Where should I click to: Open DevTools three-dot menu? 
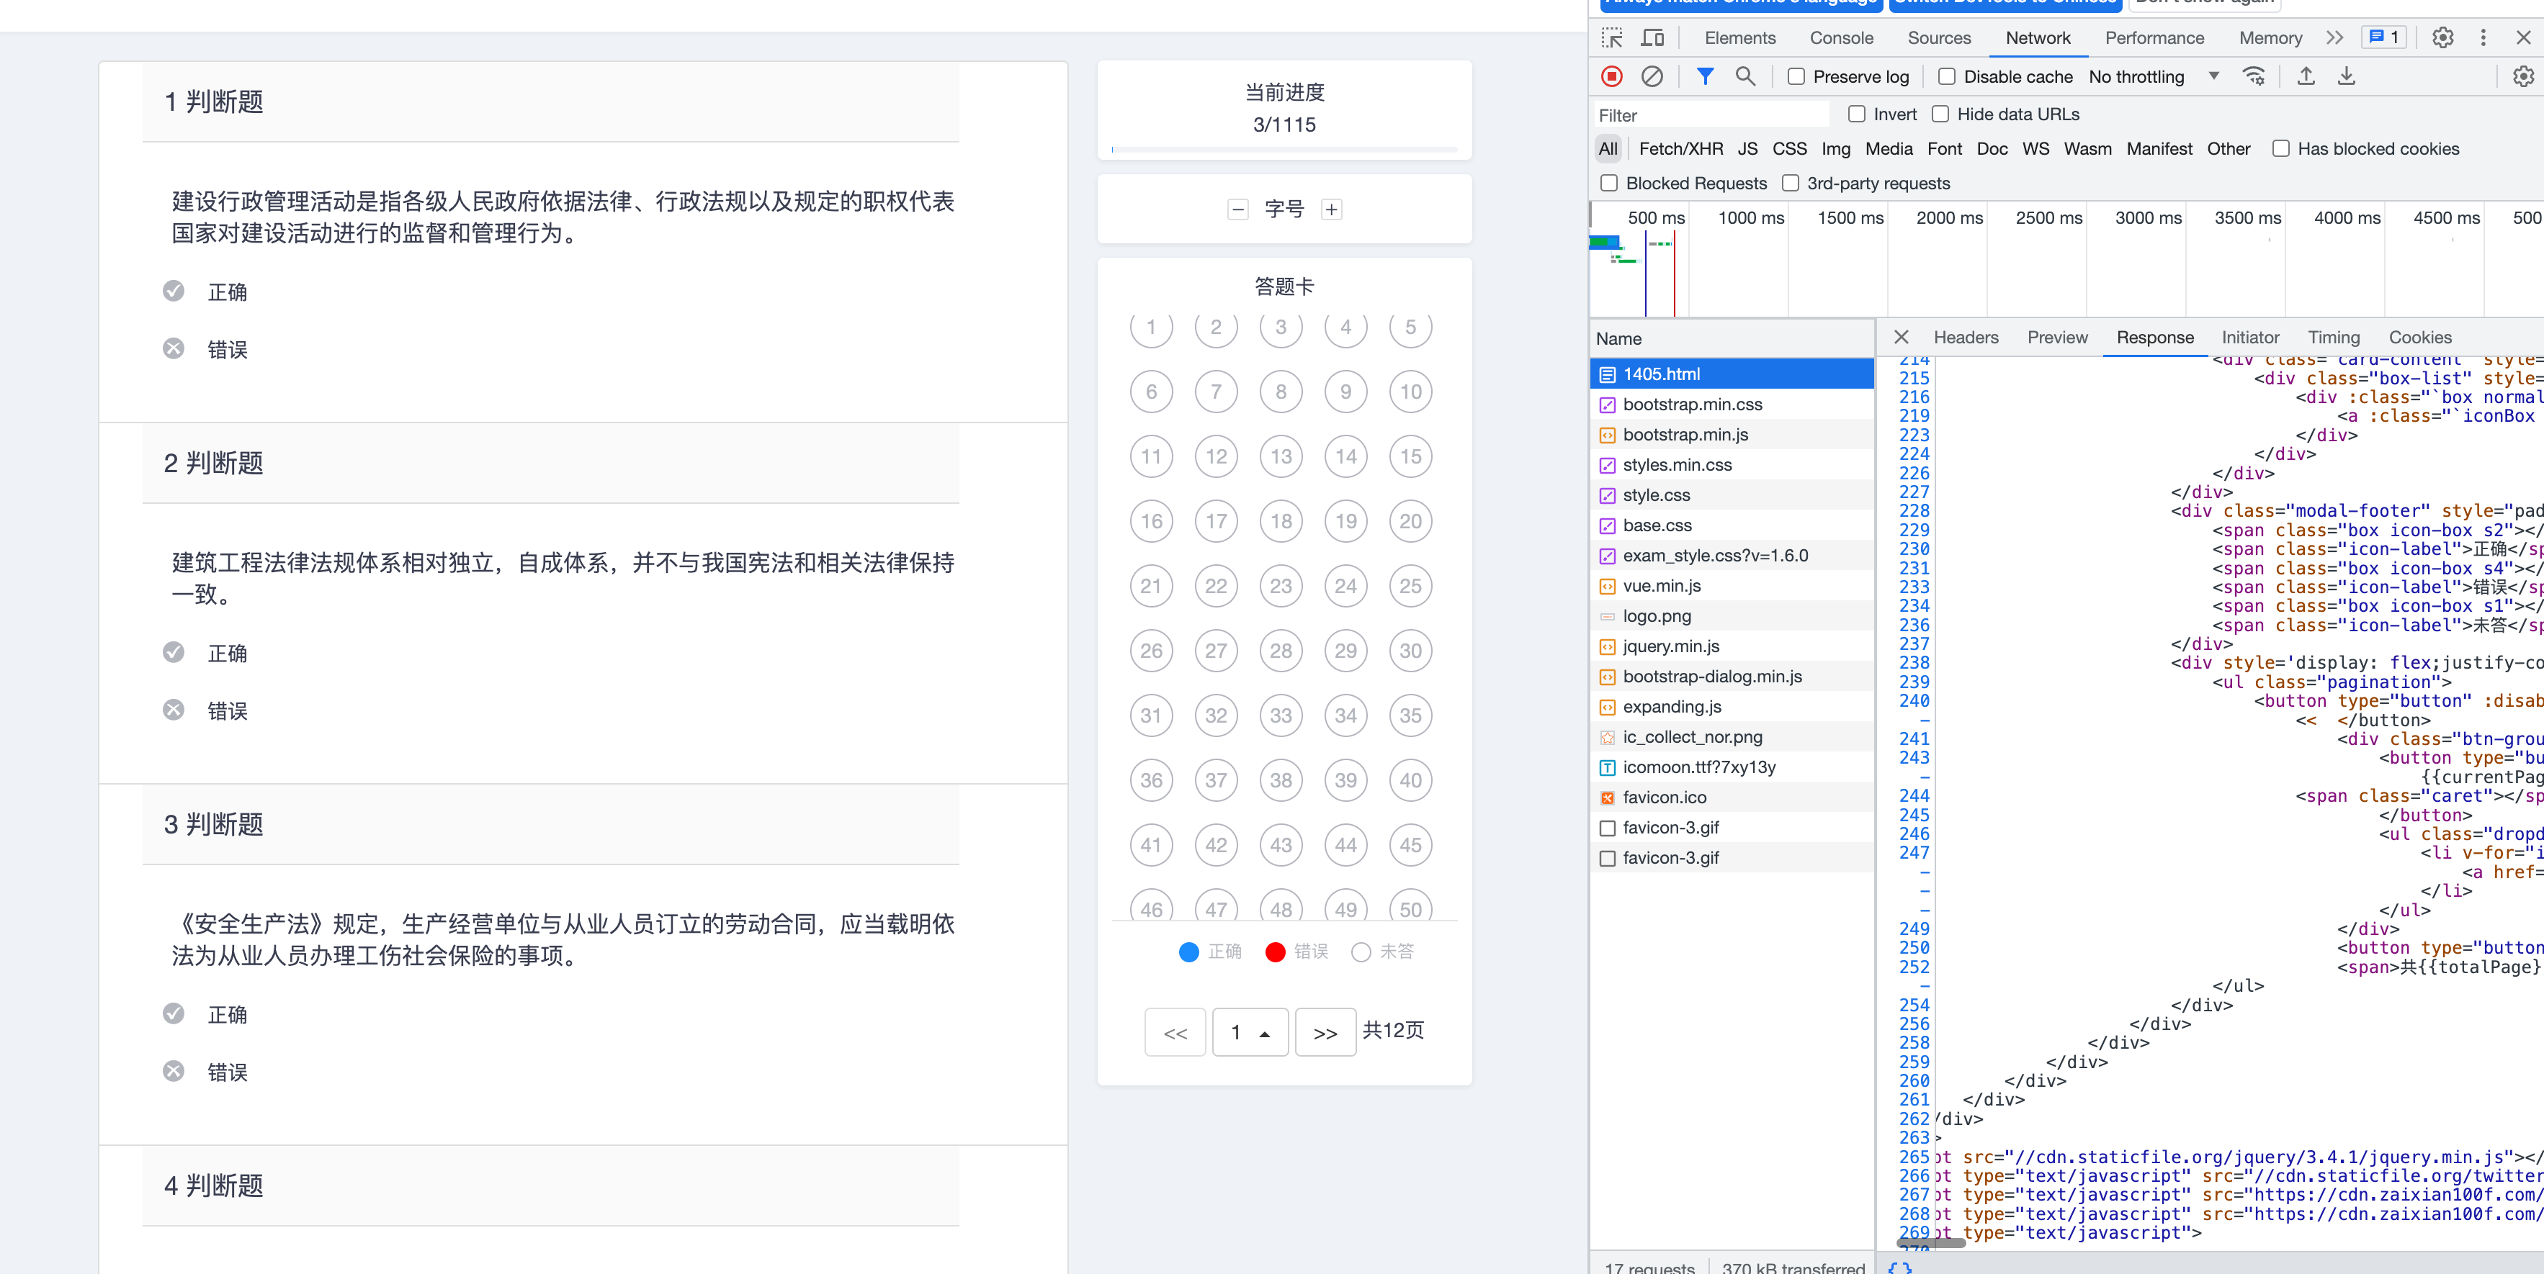[x=2483, y=37]
